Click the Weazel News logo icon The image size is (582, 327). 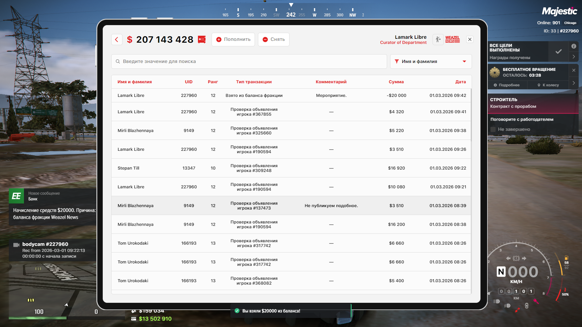click(x=452, y=39)
